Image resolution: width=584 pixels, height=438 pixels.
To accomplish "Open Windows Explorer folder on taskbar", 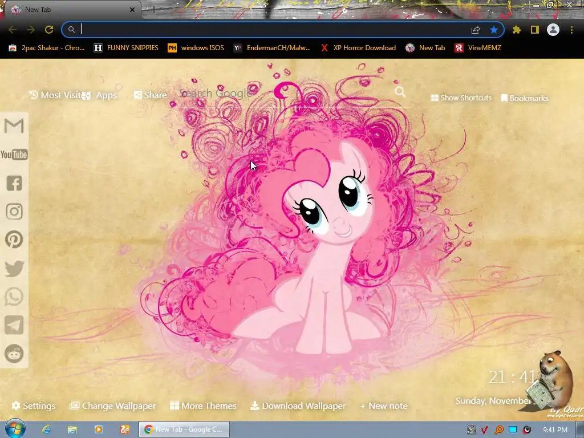I will [x=72, y=429].
